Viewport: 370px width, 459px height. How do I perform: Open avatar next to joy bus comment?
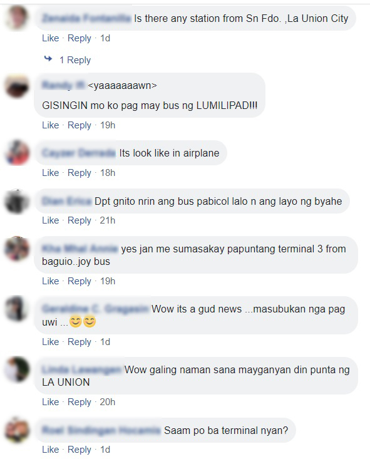click(17, 249)
